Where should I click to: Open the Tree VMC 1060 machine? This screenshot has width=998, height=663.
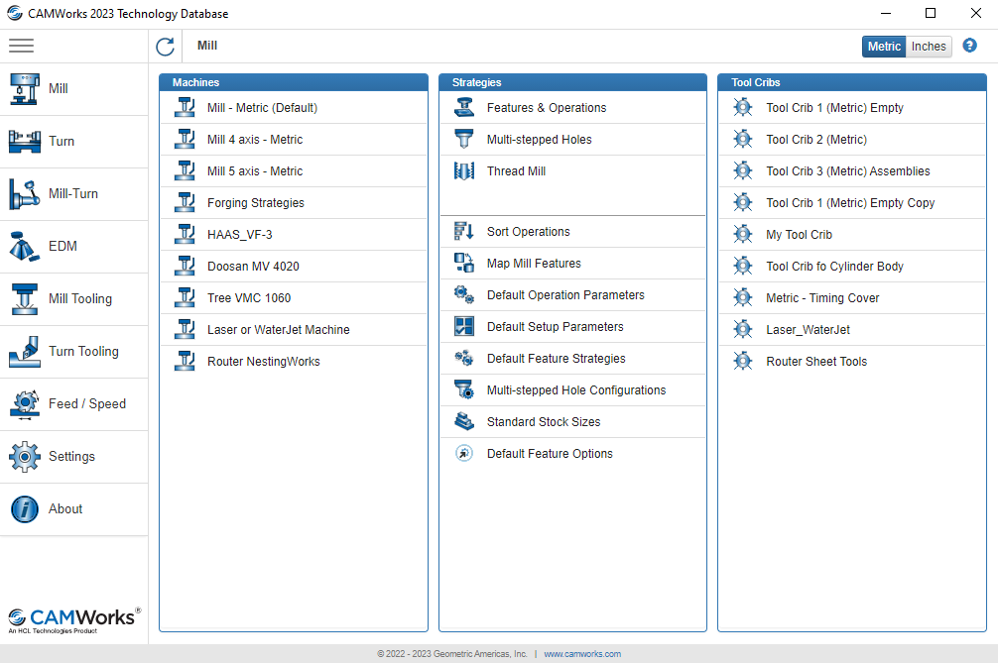click(x=294, y=298)
